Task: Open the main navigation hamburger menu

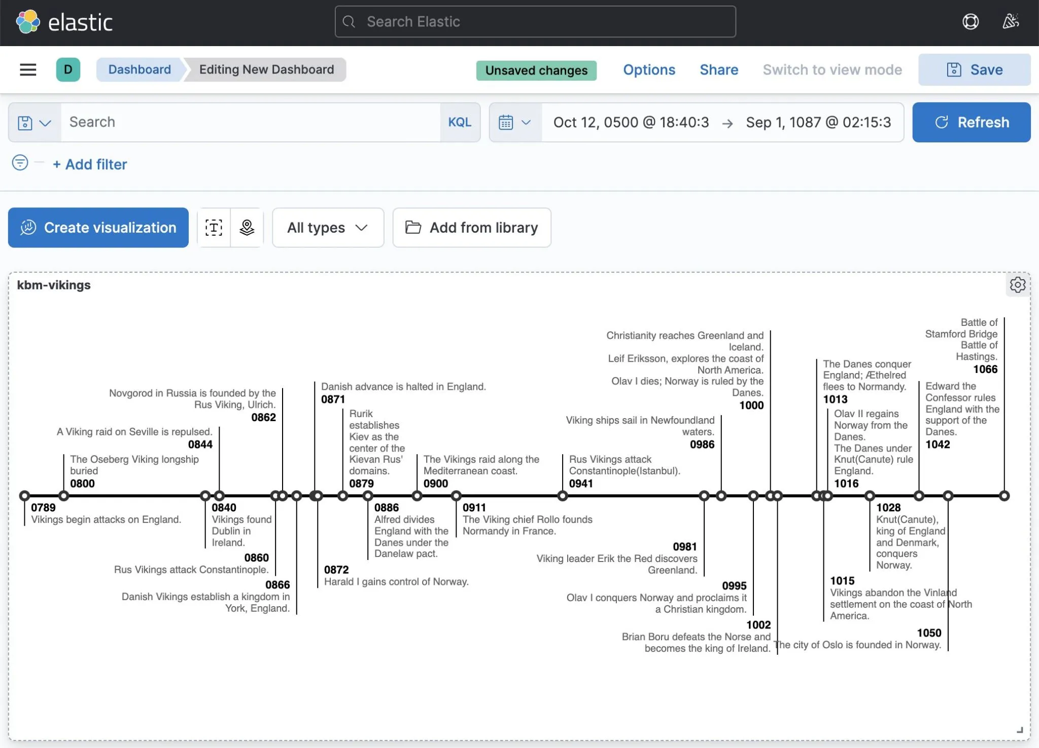Action: 28,69
